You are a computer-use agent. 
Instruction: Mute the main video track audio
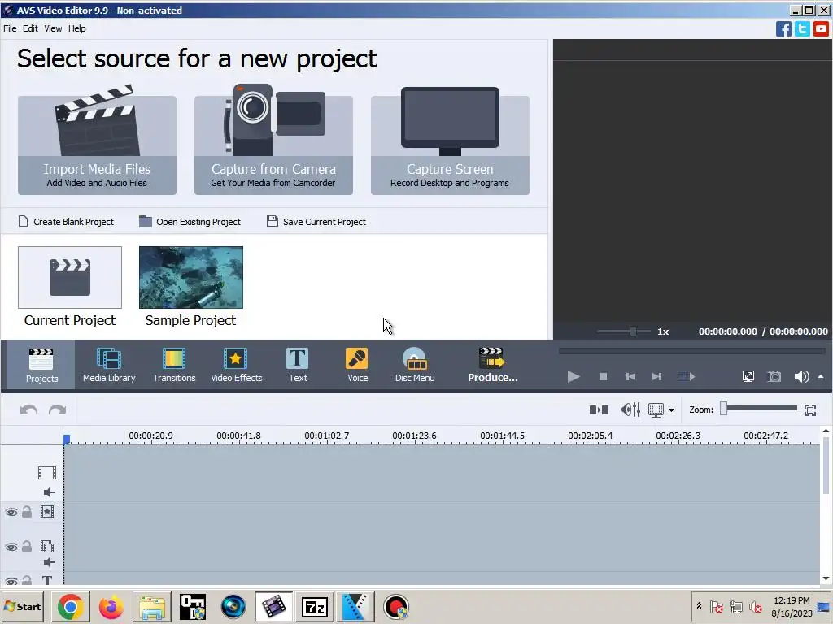point(49,492)
